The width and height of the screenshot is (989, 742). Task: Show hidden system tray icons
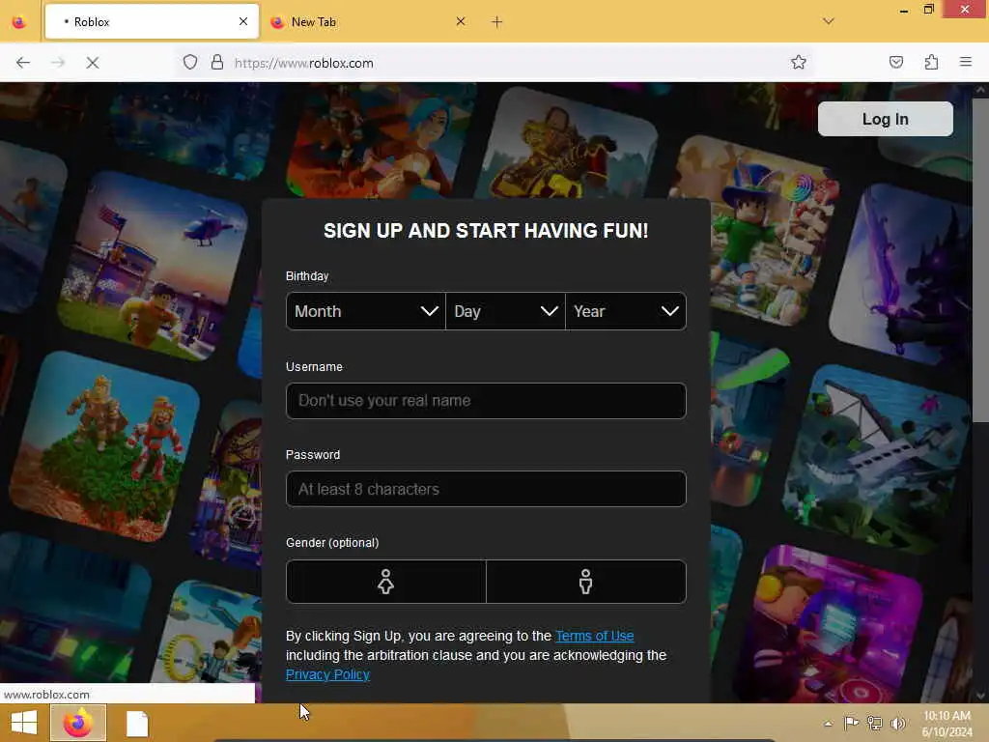(x=828, y=724)
